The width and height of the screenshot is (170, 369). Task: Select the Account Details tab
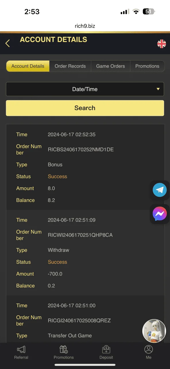tap(28, 66)
